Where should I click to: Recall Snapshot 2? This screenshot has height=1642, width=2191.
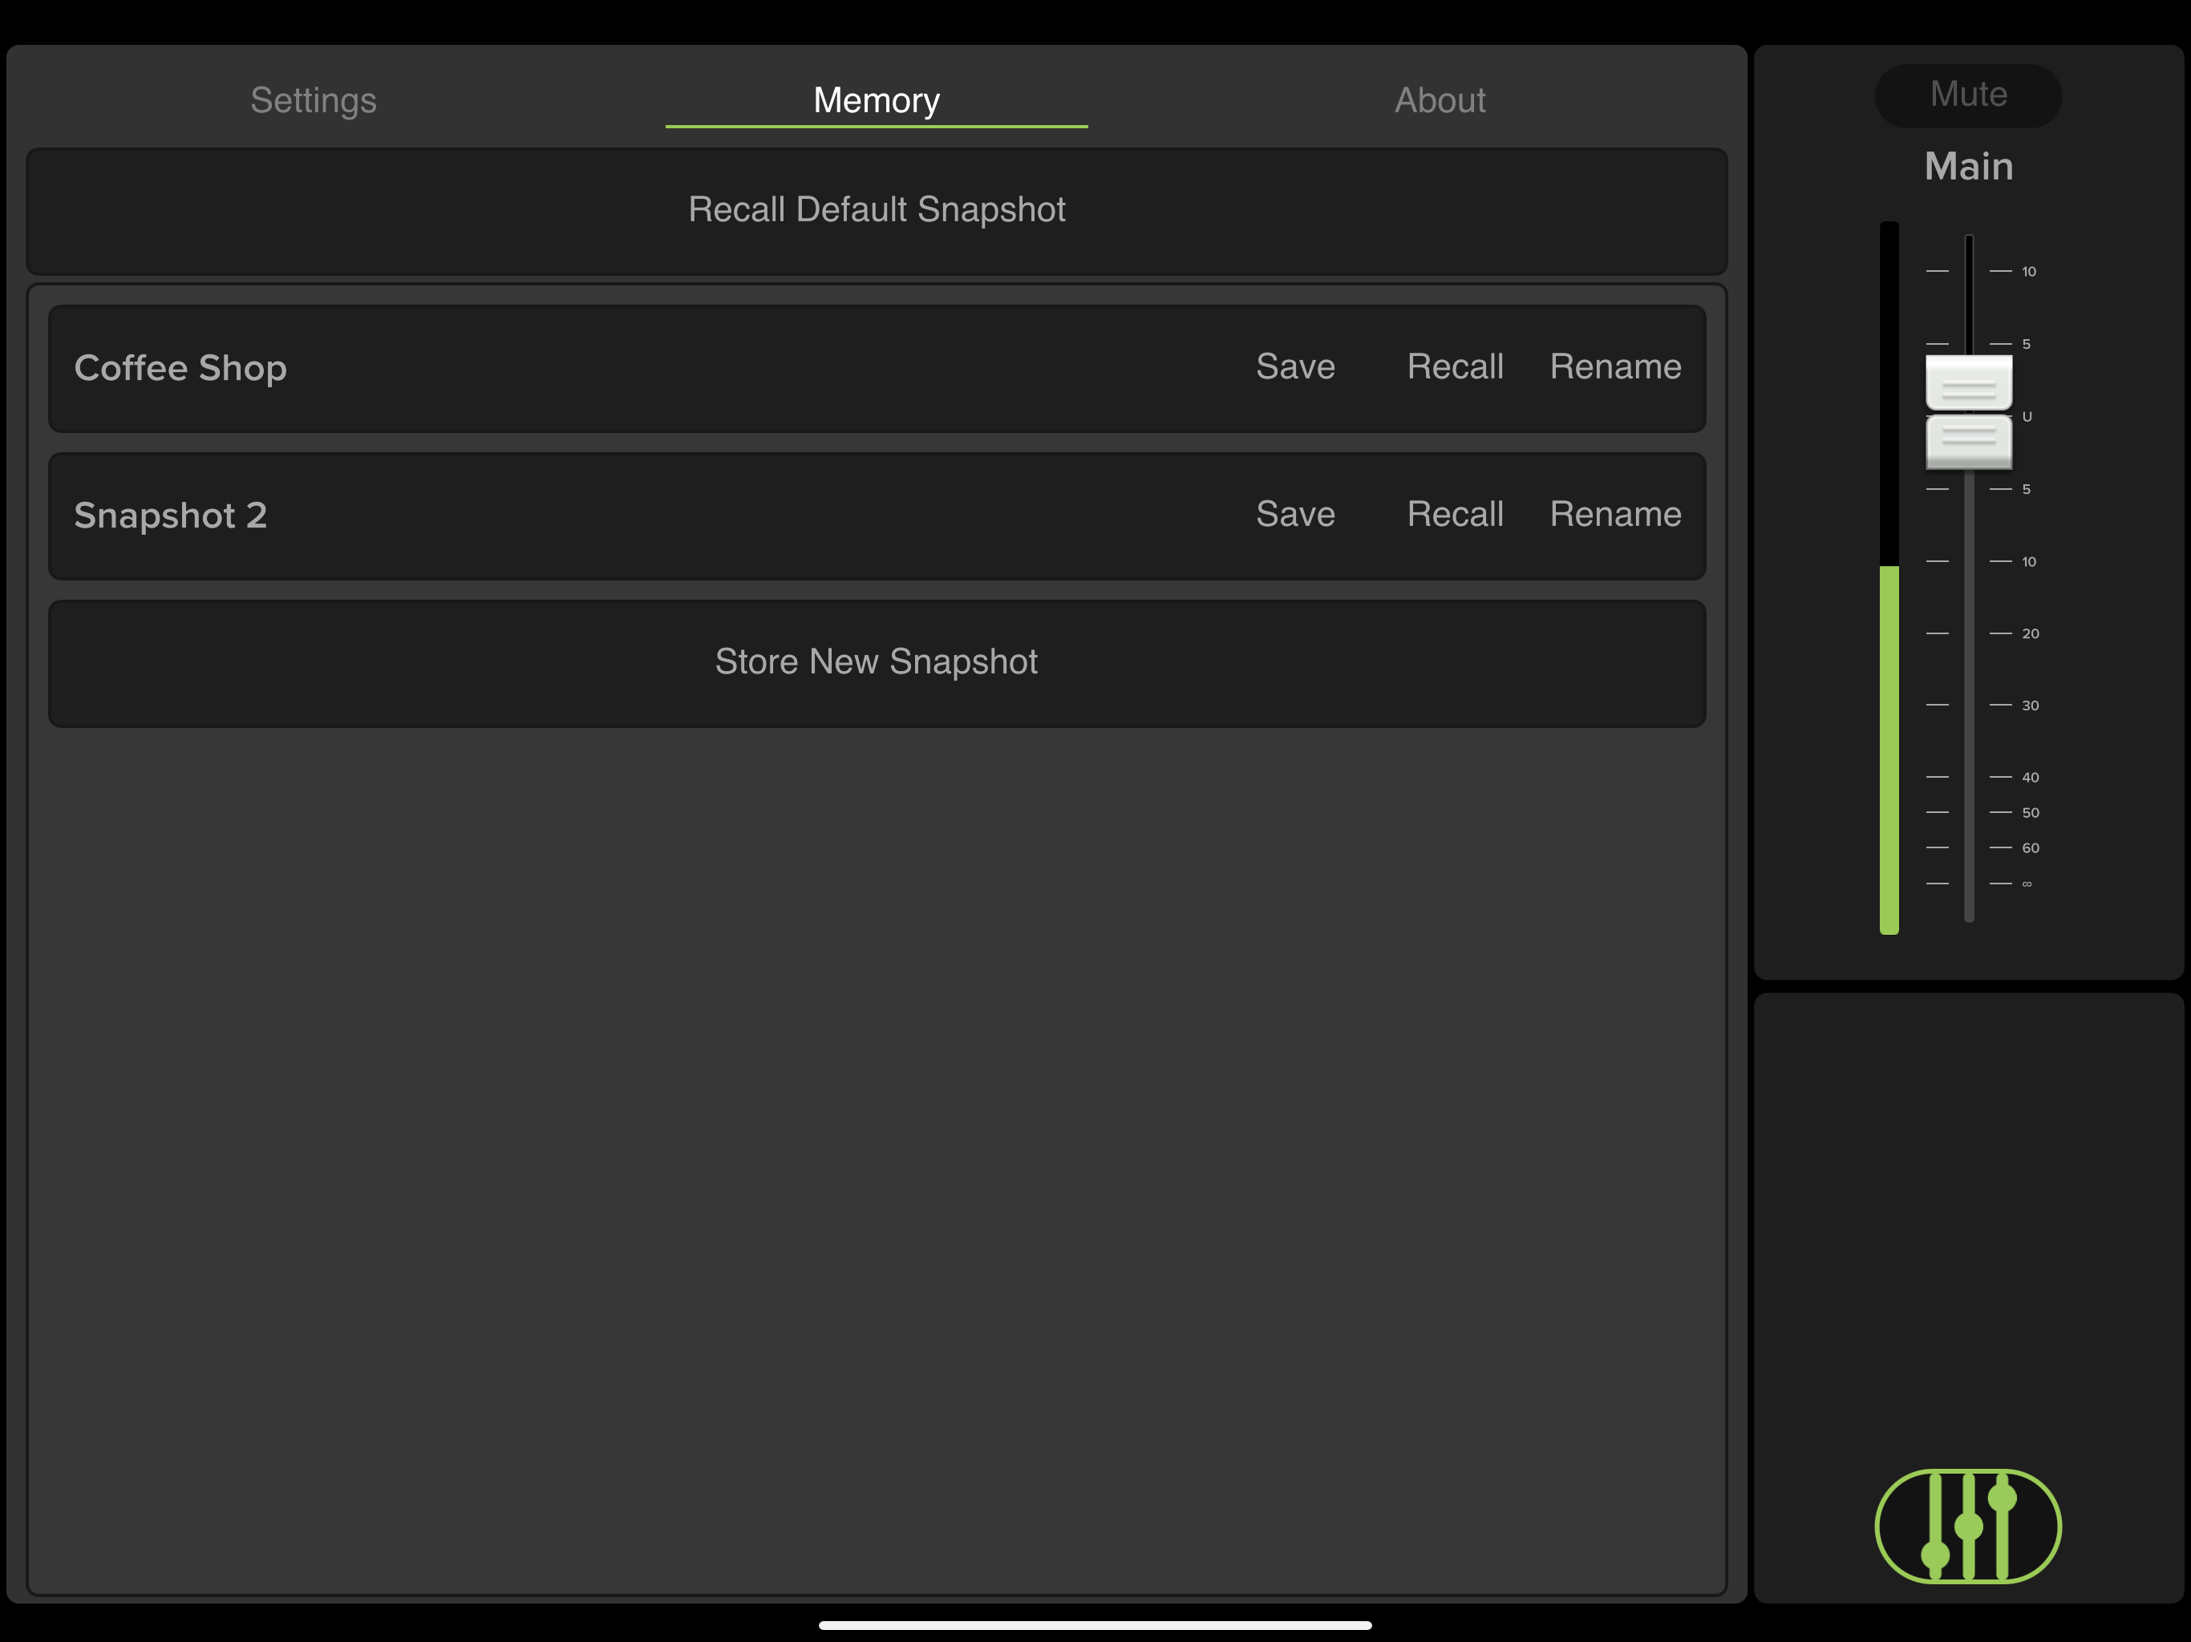tap(1455, 514)
